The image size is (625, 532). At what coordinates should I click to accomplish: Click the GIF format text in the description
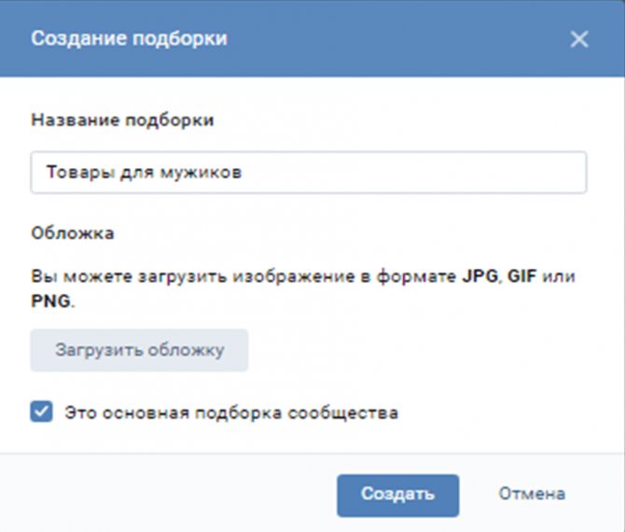[521, 276]
